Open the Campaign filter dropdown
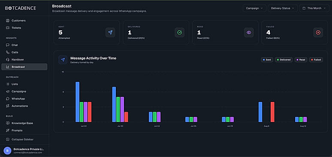Viewport: 332px width, 157px height. [x=254, y=8]
